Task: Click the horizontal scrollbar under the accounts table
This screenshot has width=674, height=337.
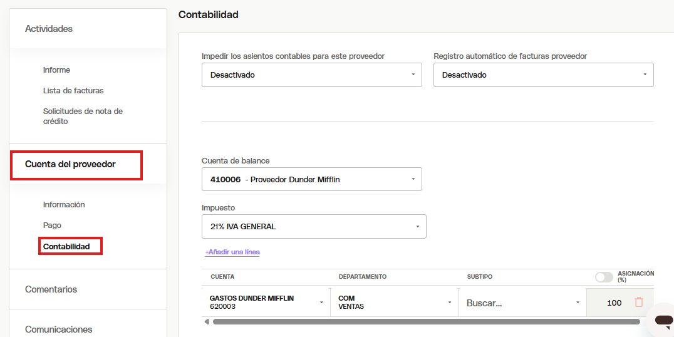Action: tap(427, 321)
